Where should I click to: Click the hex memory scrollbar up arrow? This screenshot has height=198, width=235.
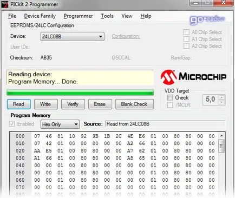click(x=221, y=136)
